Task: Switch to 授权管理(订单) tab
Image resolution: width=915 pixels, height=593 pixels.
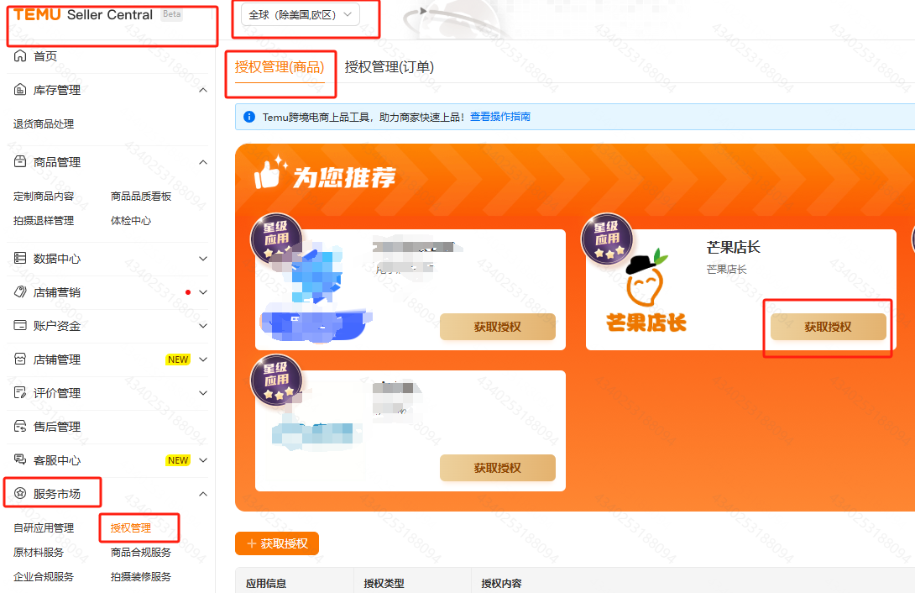Action: coord(390,67)
